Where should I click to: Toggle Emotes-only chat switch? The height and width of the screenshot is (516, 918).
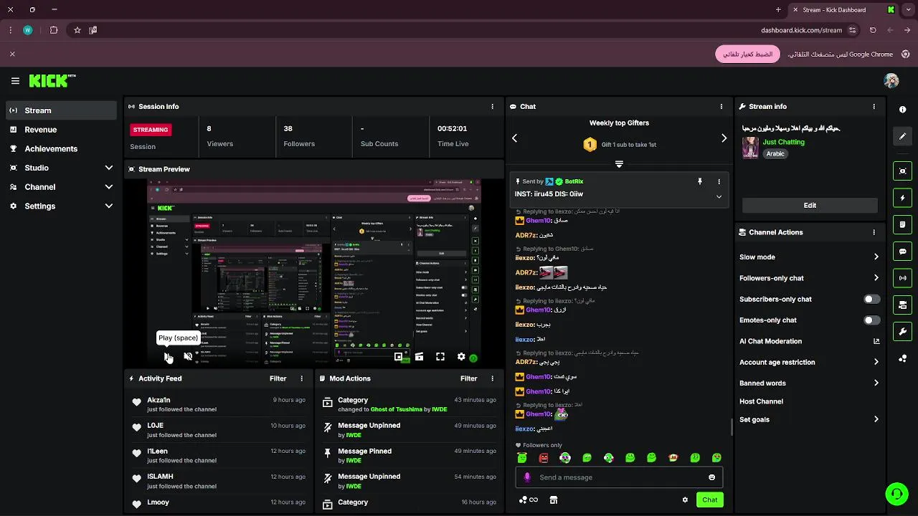[x=871, y=320]
